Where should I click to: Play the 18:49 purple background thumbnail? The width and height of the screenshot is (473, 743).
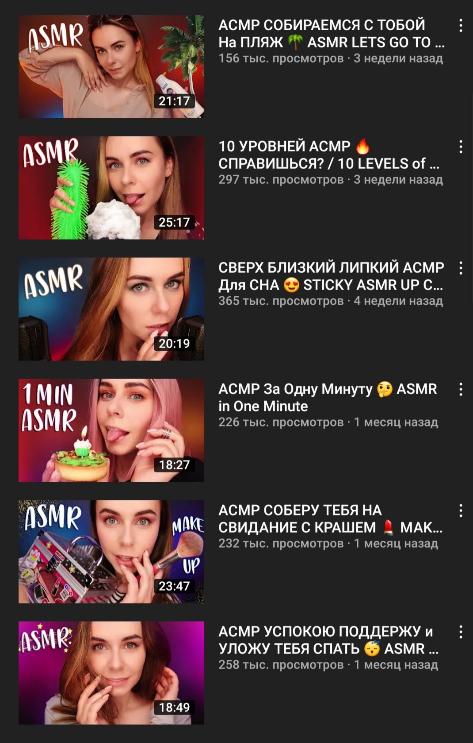111,673
